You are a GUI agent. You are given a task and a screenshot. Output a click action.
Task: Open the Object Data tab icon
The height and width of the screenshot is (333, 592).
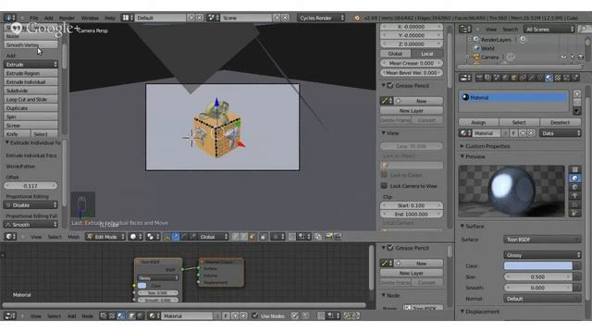coord(540,78)
